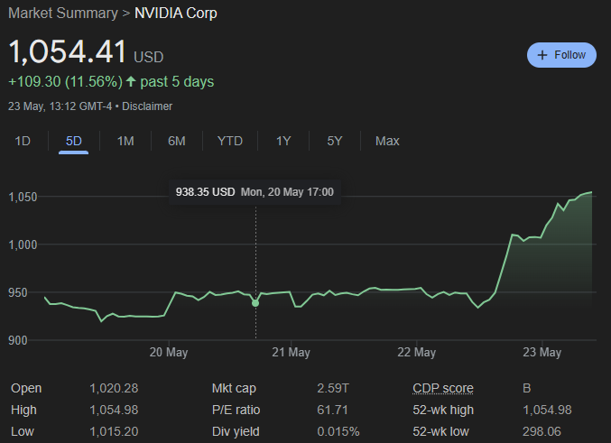Click the 21 May axis label
Viewport: 611px width, 443px height.
(x=292, y=352)
